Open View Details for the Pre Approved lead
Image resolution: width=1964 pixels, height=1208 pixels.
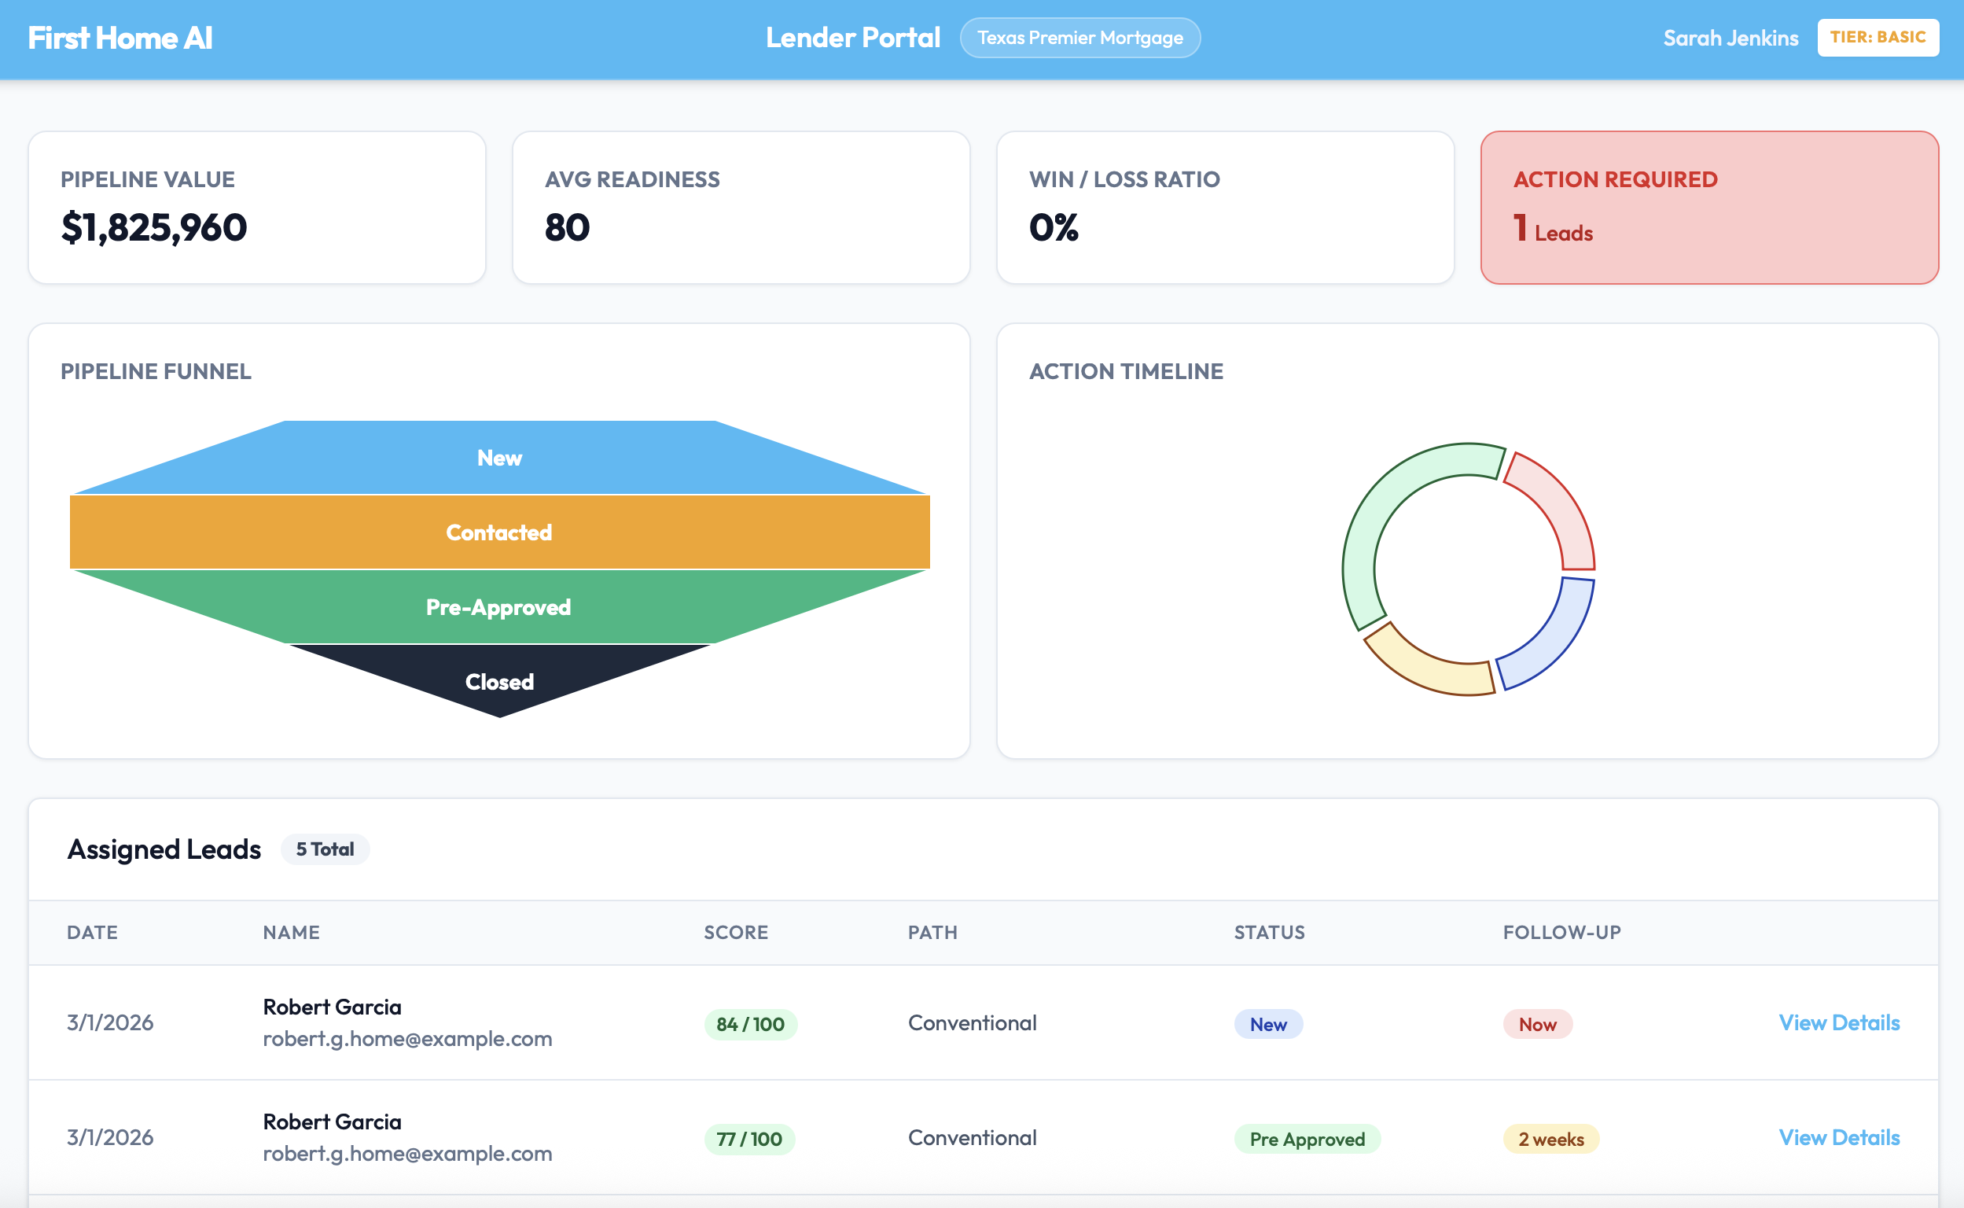pyautogui.click(x=1839, y=1138)
